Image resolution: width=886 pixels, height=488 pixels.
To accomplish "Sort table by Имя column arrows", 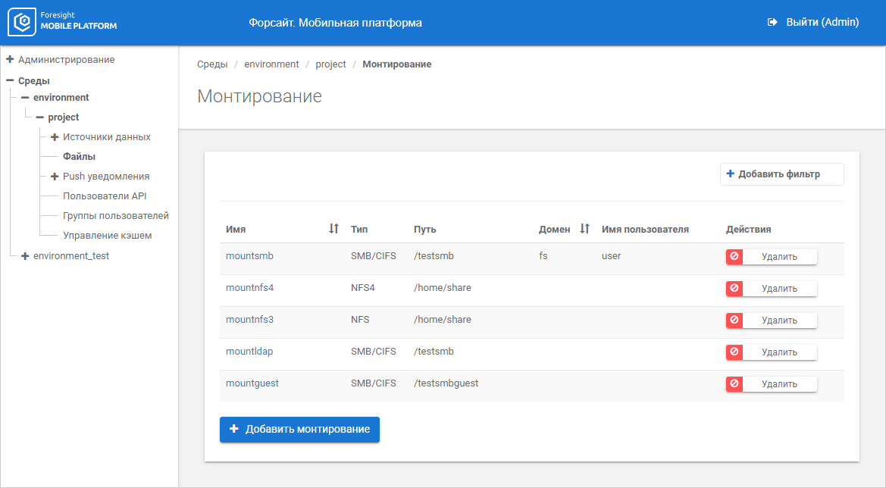I will click(333, 229).
